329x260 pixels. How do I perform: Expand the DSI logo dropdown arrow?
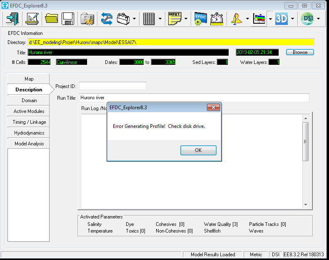[318, 19]
